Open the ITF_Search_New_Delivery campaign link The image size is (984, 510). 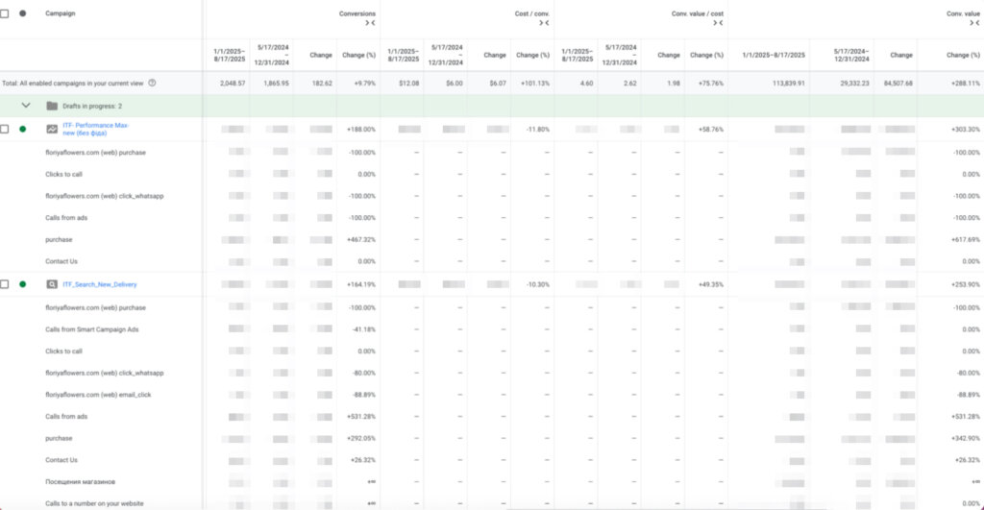click(x=101, y=284)
